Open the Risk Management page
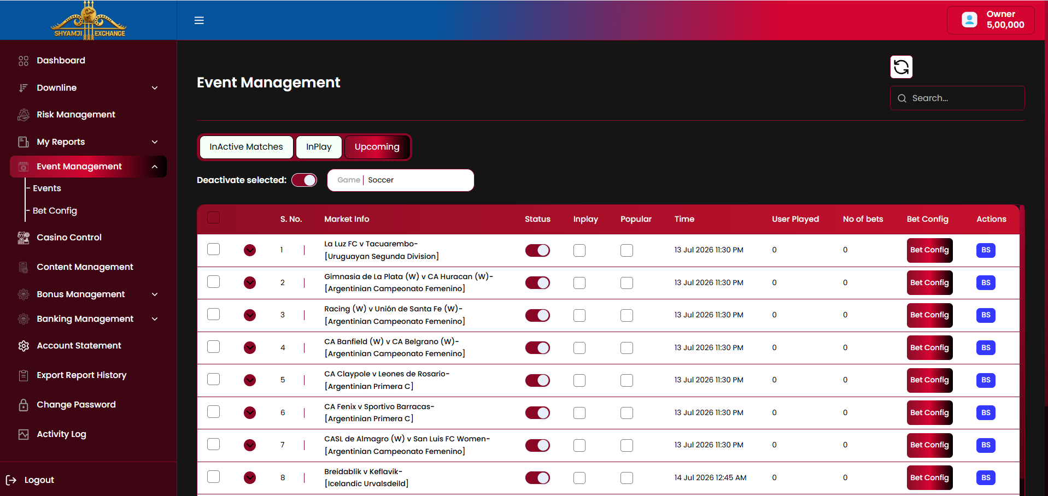The width and height of the screenshot is (1048, 496). pos(76,115)
